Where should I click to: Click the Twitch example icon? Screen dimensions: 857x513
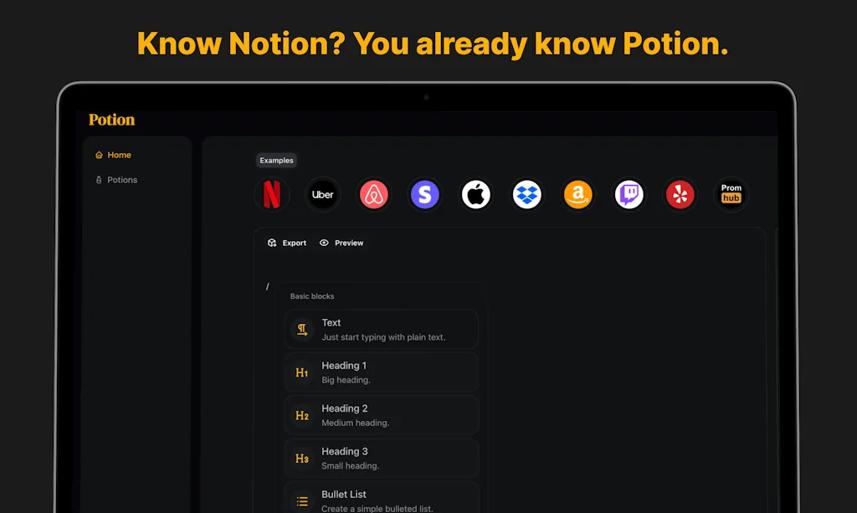tap(629, 194)
